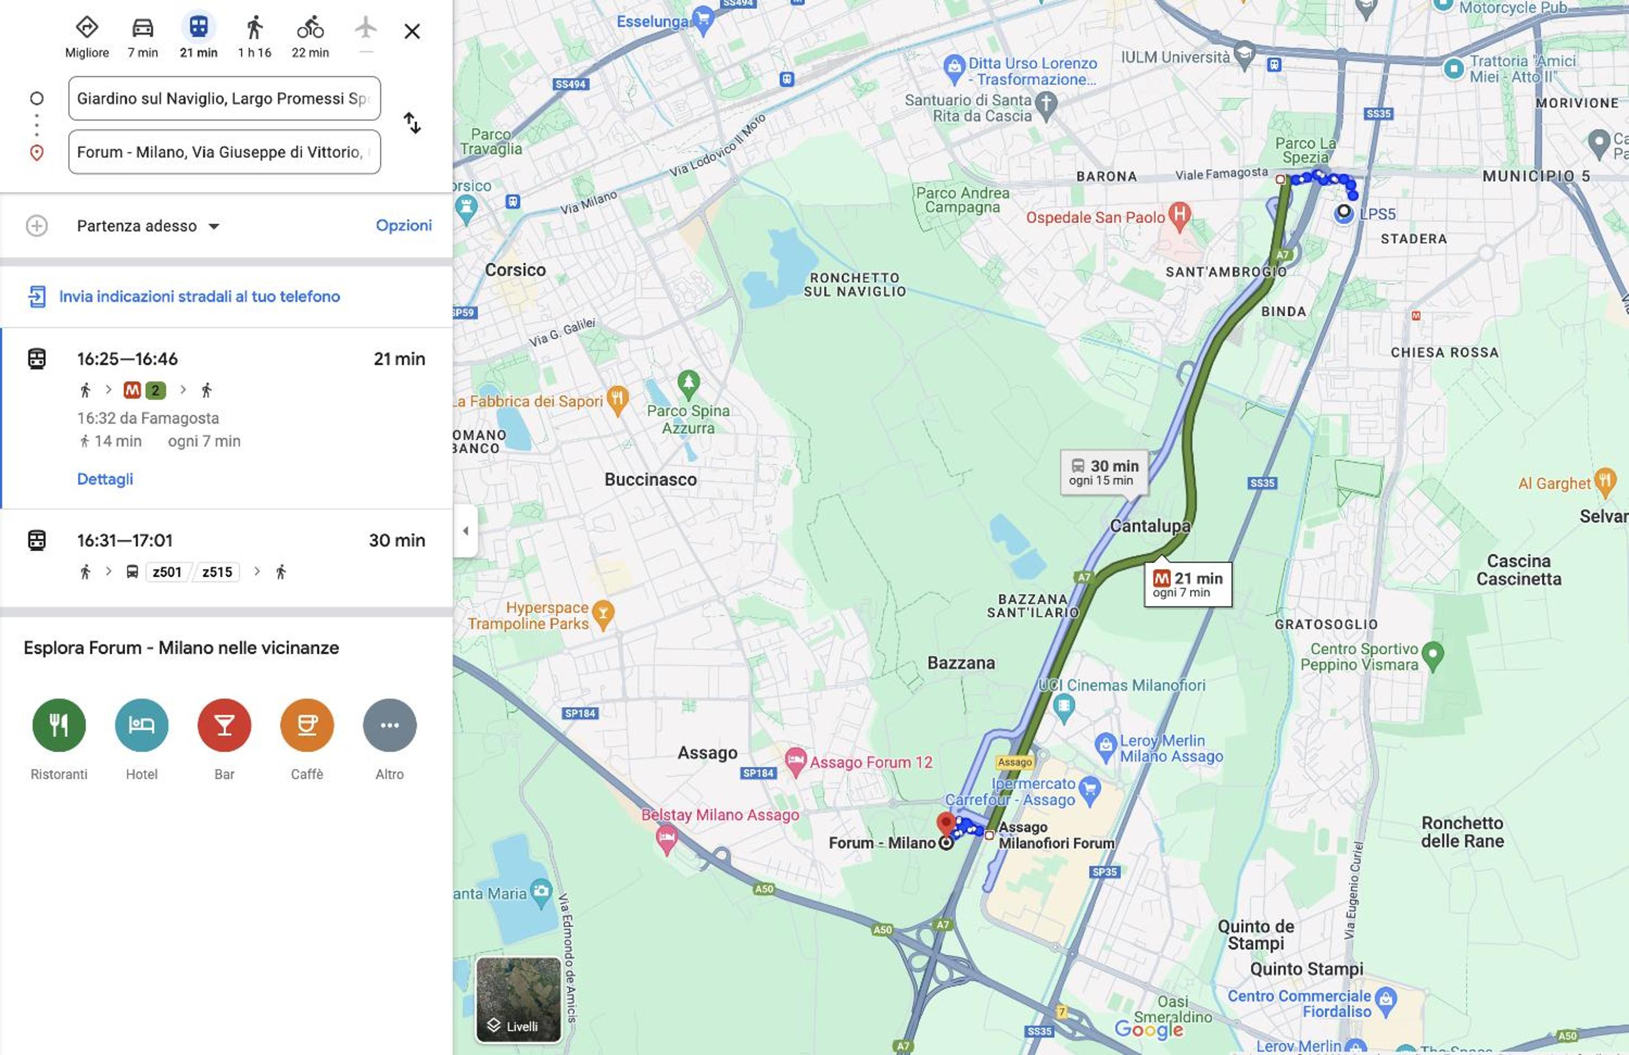Collapse the side panel arrow

click(465, 531)
